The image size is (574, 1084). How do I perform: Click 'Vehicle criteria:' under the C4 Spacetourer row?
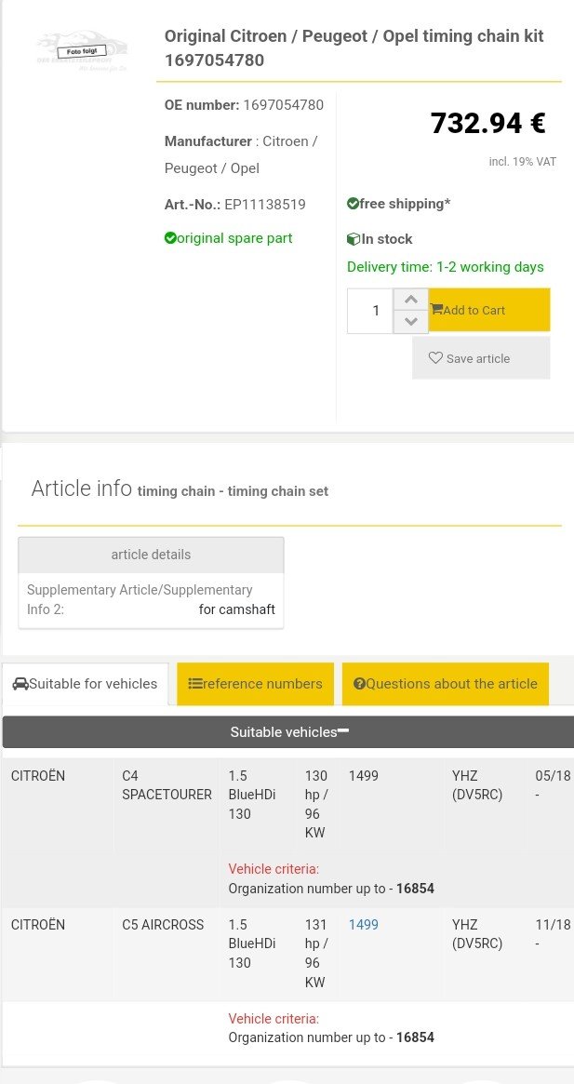pyautogui.click(x=274, y=869)
